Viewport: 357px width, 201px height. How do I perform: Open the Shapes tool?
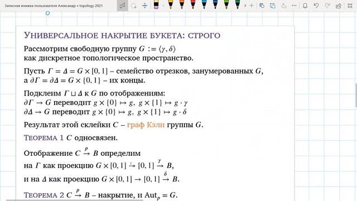tap(262, 6)
